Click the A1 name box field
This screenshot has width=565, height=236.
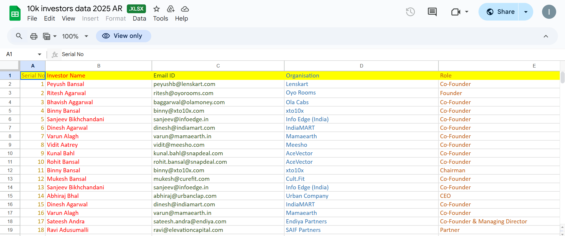point(21,54)
